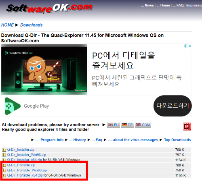Image resolution: width=202 pixels, height=185 pixels.
Task: Download Q-Dir_Portable_Win98.zip
Action: [x=27, y=170]
